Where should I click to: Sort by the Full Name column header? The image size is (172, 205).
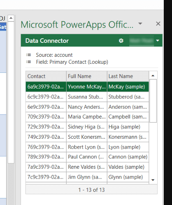click(87, 76)
